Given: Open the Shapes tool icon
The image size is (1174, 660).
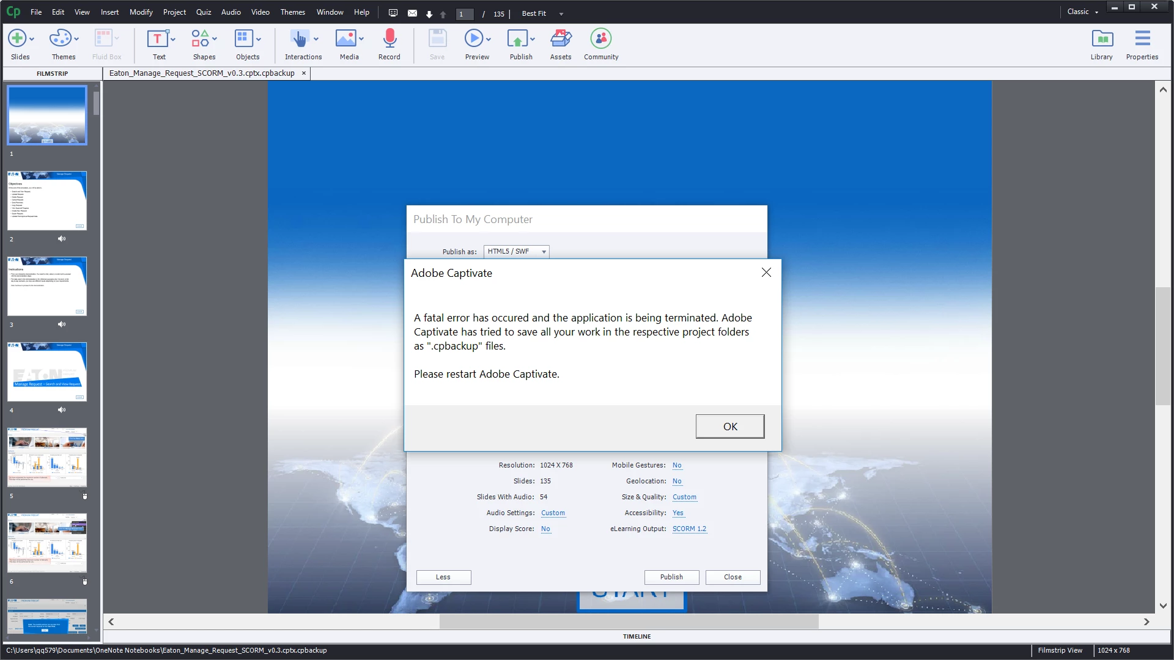Looking at the screenshot, I should (x=200, y=38).
